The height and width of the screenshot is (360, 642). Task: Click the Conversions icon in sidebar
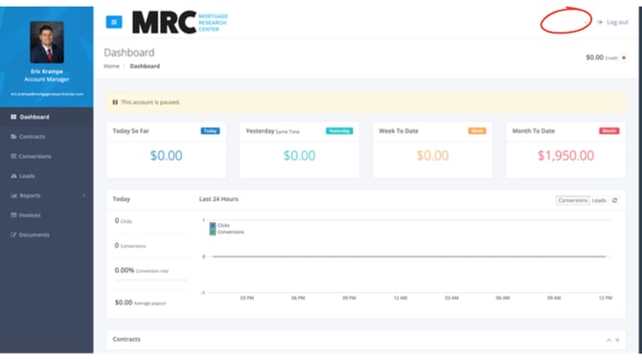click(x=13, y=156)
